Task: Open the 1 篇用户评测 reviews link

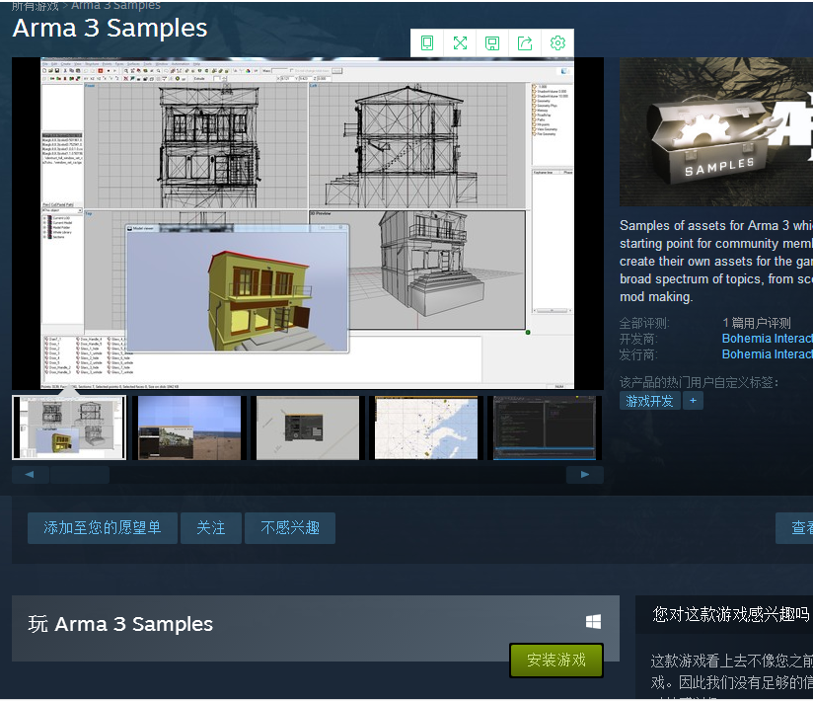Action: (757, 323)
